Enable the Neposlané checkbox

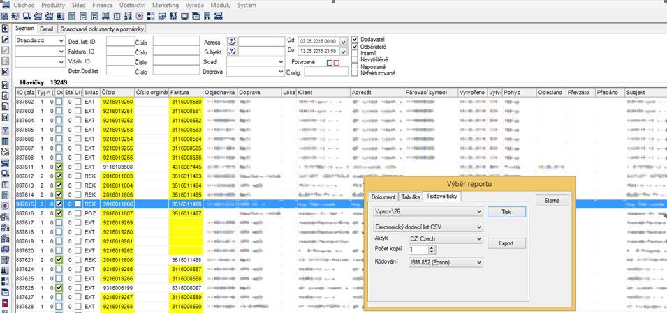point(355,66)
